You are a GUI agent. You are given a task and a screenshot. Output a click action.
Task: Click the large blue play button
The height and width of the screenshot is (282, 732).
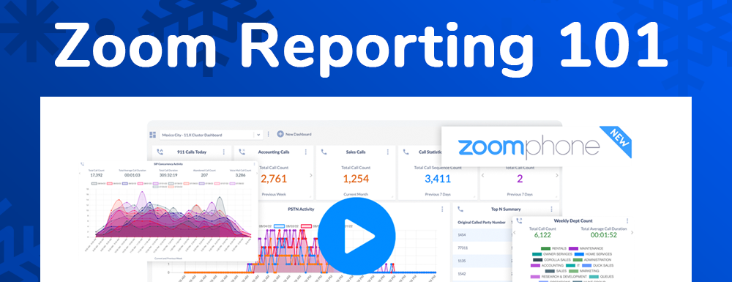click(x=356, y=236)
